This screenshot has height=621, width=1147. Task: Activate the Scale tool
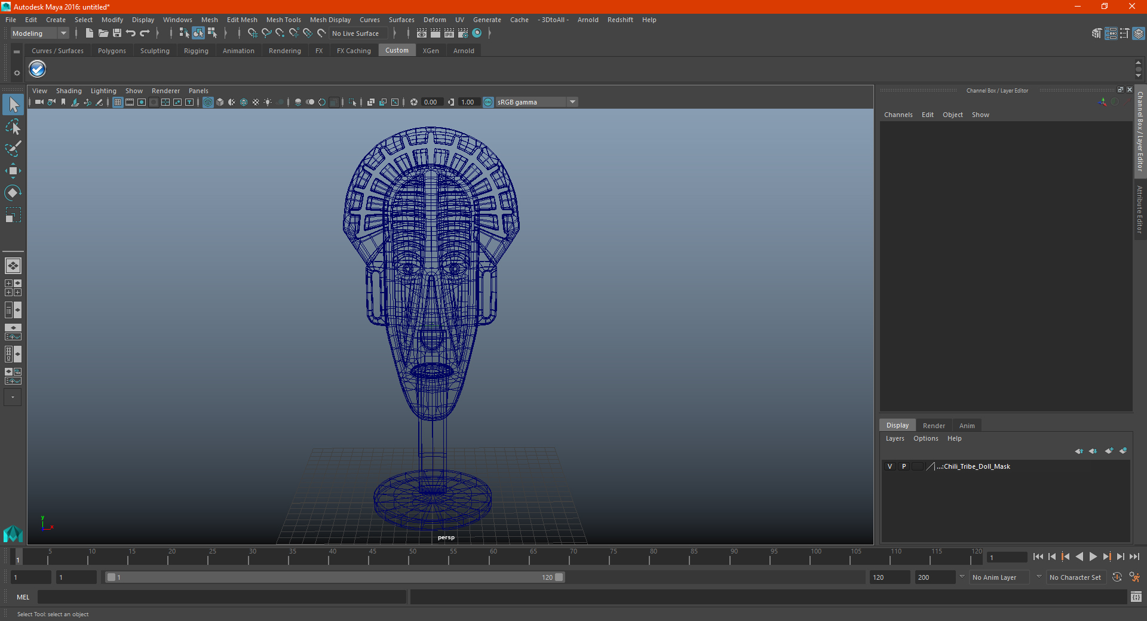click(x=13, y=215)
